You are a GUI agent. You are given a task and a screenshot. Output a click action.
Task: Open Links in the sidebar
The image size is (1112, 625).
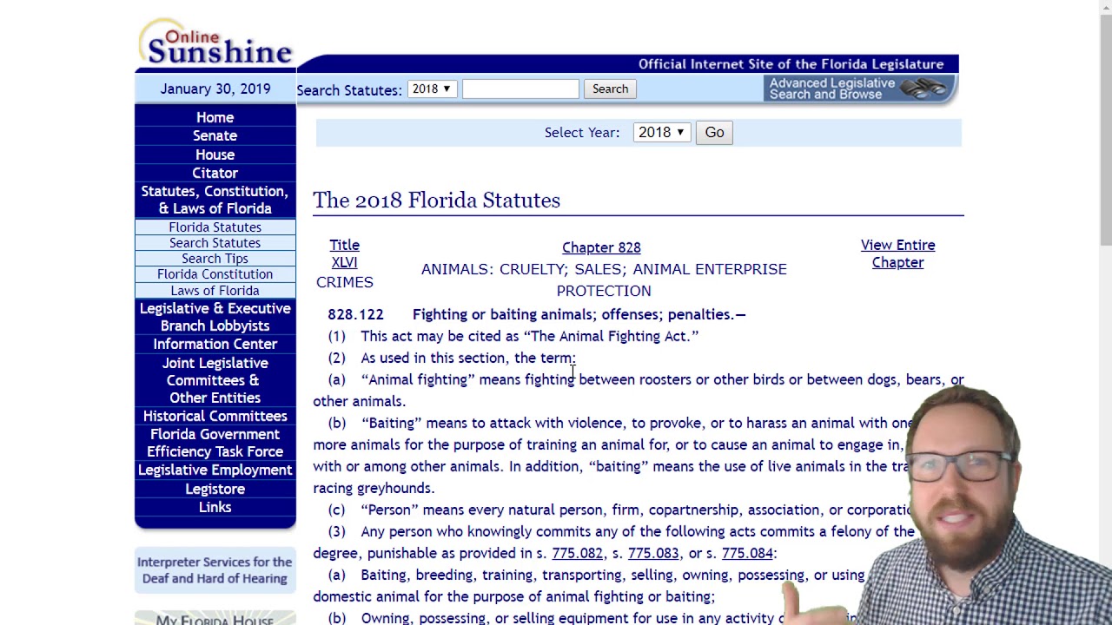coord(215,507)
